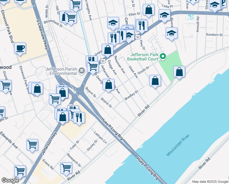Open the restaurant marker near Hwy Dr
This screenshot has width=229, height=184.
[x=142, y=26]
